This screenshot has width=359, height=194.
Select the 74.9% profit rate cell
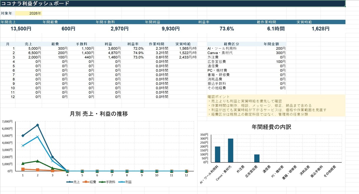(133, 53)
